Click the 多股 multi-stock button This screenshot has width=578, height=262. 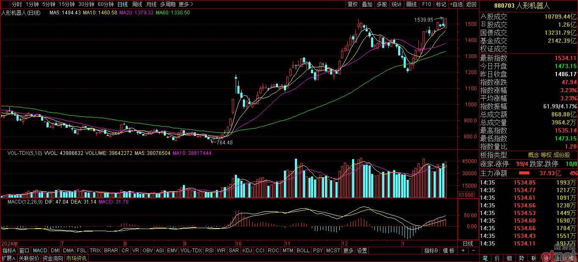click(x=382, y=4)
